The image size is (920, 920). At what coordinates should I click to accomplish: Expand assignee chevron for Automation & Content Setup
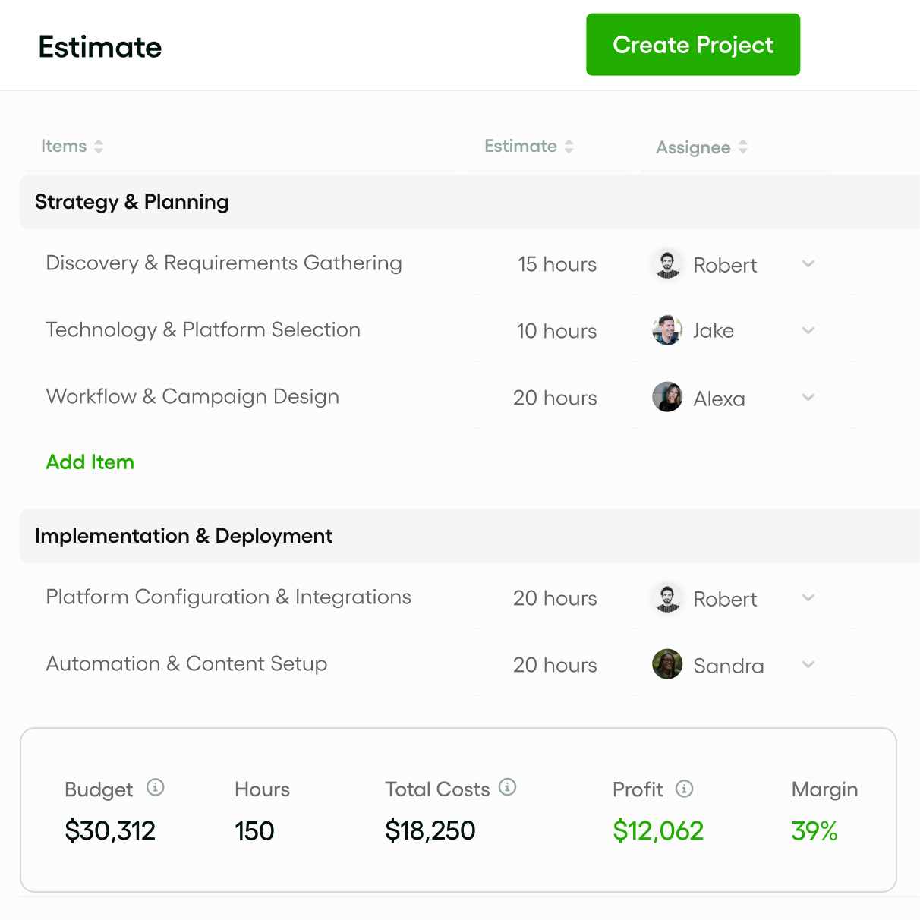point(808,665)
